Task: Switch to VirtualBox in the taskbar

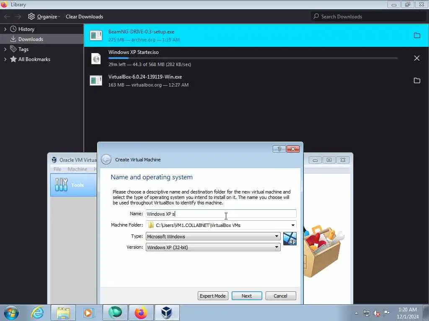Action: tap(167, 313)
